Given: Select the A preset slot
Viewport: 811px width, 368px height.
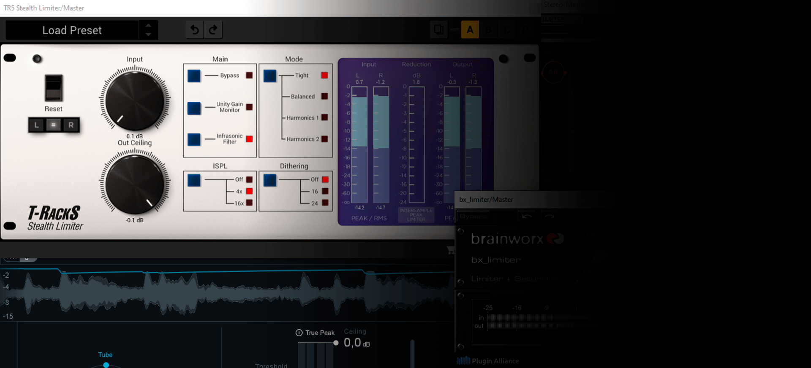Looking at the screenshot, I should pyautogui.click(x=470, y=30).
